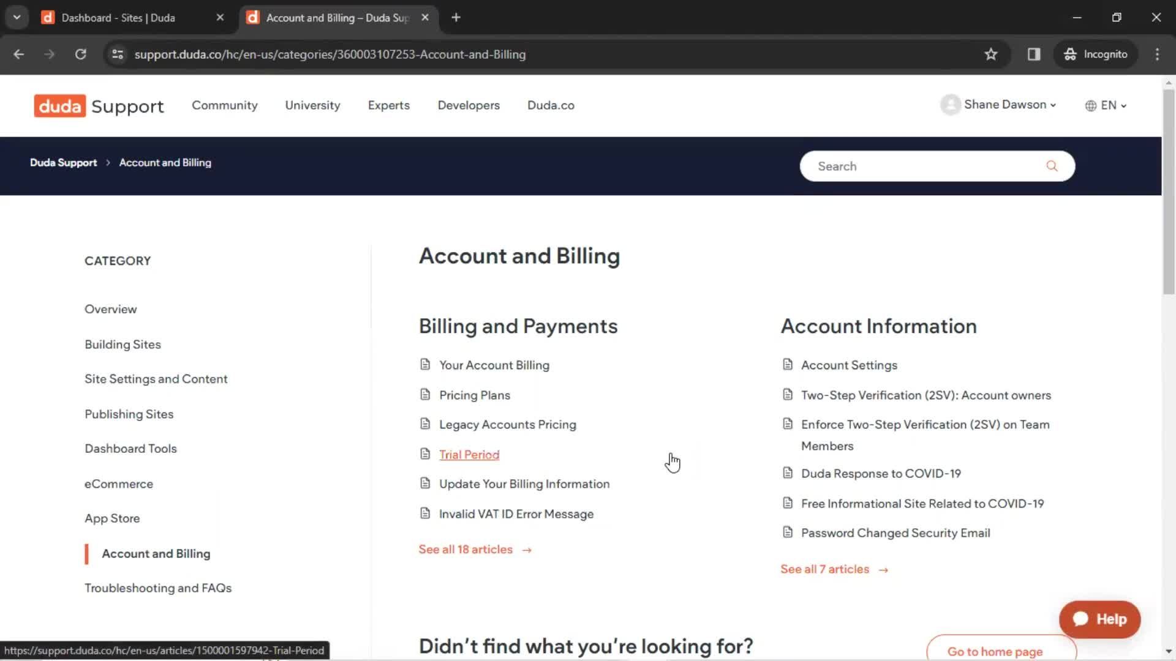Select Troubleshooting and FAQs category
The image size is (1176, 661).
click(x=158, y=588)
